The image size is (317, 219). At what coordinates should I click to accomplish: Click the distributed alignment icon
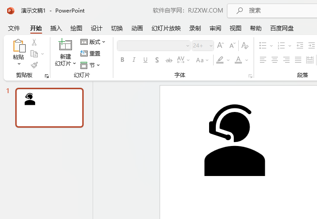(310, 60)
